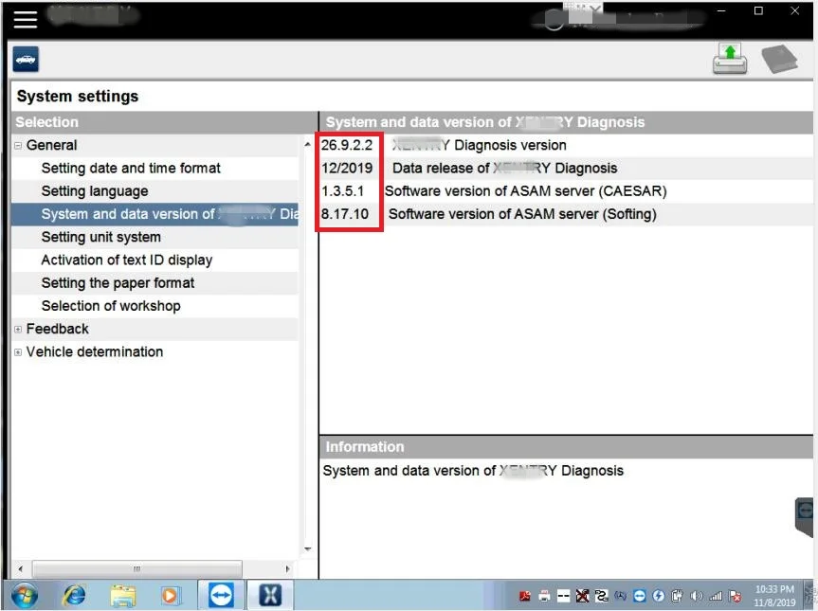The height and width of the screenshot is (611, 818).
Task: Click the crossed-out tray icon
Action: tap(582, 596)
